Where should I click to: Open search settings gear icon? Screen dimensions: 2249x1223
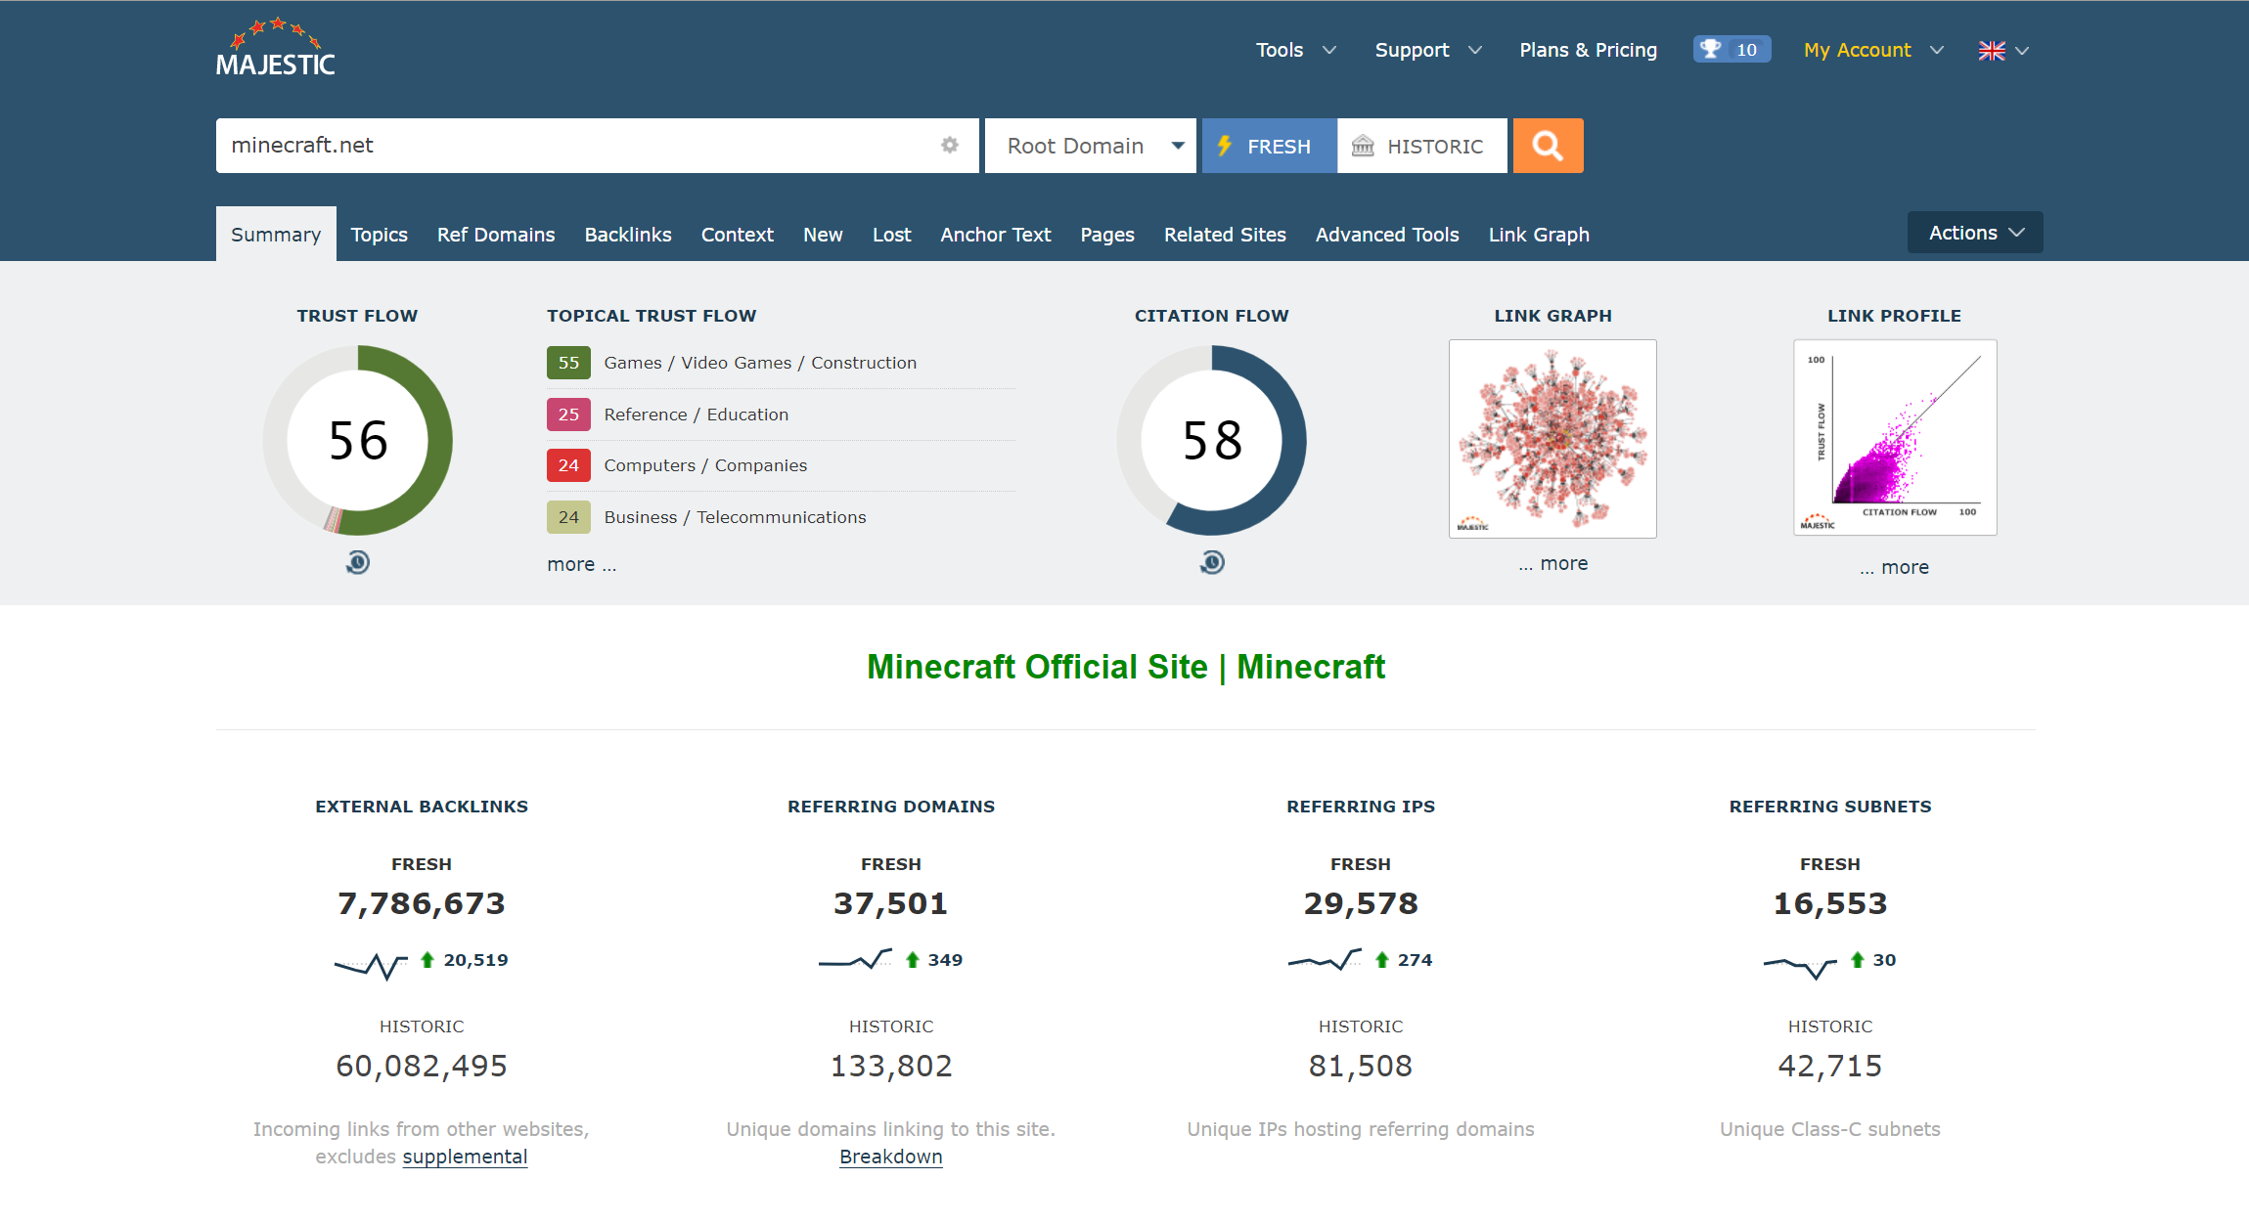(x=949, y=145)
